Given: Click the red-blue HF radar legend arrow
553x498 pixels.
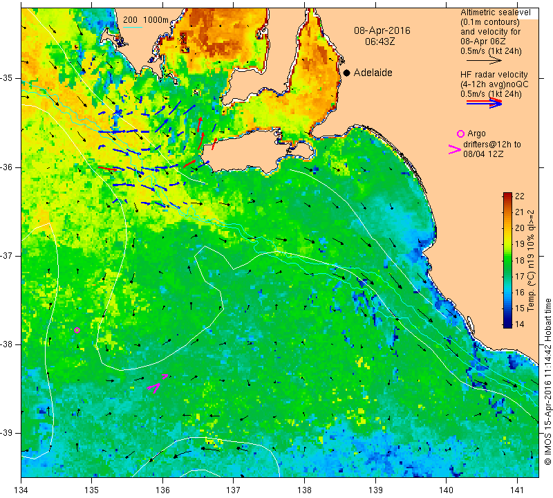Looking at the screenshot, I should click(484, 102).
